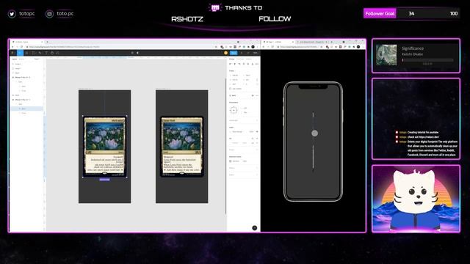Switch to the Design tab in right panel
470x264 pixels.
pos(232,59)
